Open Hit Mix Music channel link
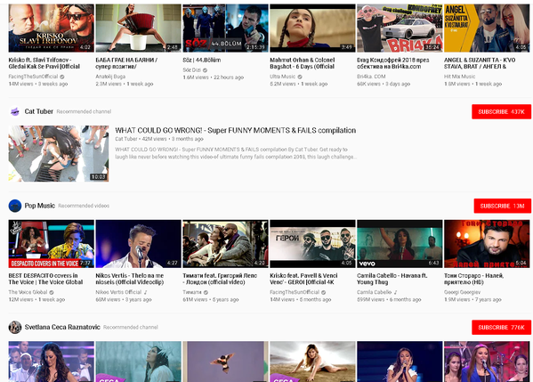Viewport: 533px width, 382px height. [459, 77]
